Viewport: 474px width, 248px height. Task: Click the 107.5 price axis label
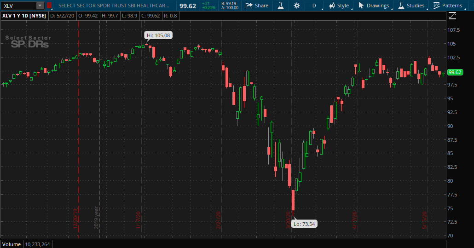(453, 30)
